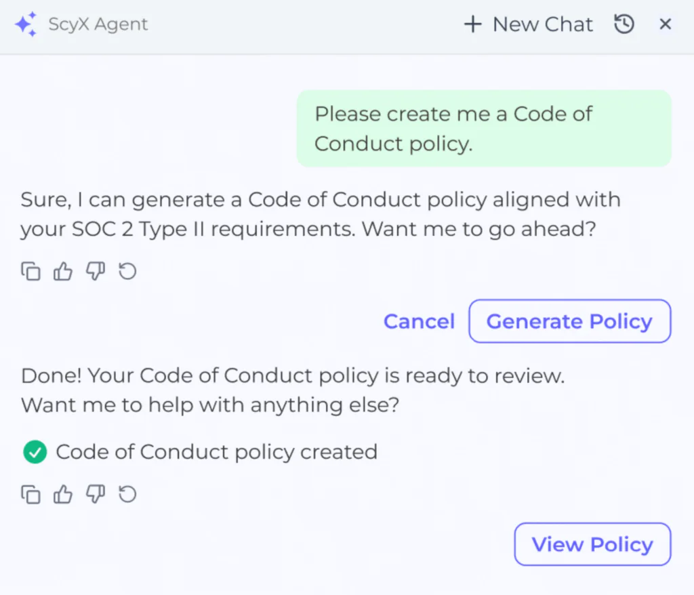
Task: Click the Code of Conduct created status line
Action: tap(217, 451)
